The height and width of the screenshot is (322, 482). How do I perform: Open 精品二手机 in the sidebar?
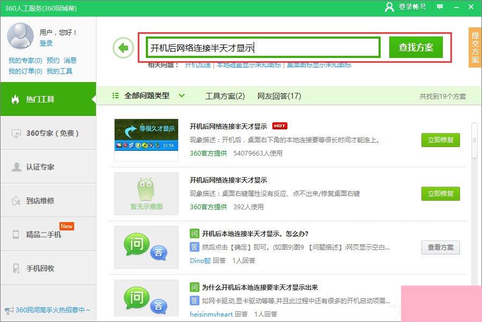[x=48, y=235]
